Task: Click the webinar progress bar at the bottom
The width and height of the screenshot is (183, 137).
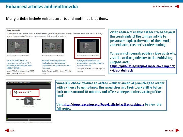Action: [x=29, y=119]
